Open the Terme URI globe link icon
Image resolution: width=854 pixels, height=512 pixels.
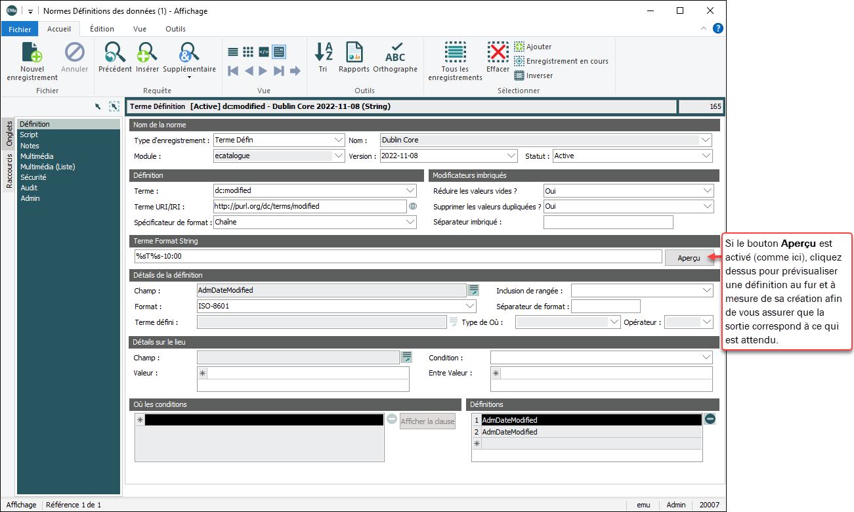pos(413,206)
